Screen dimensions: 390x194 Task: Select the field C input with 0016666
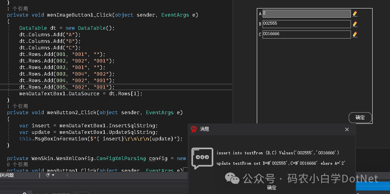coord(306,34)
